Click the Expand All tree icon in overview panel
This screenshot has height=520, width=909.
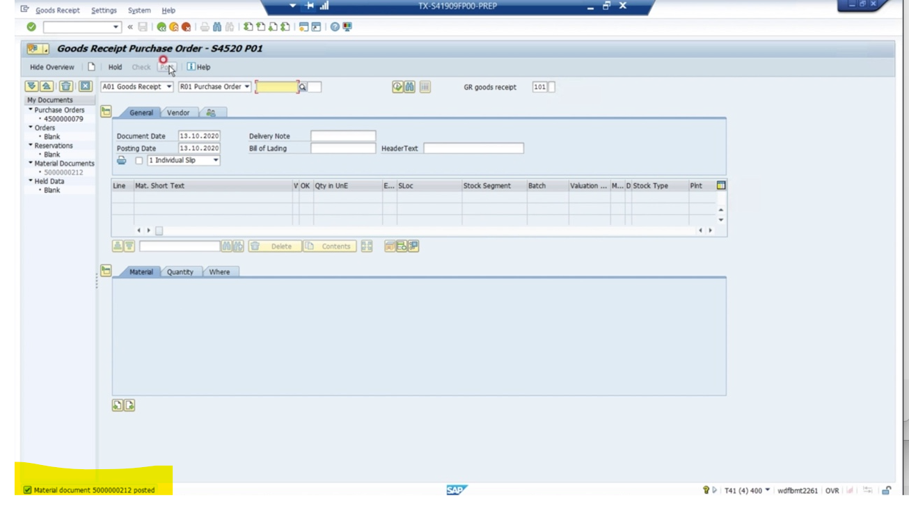(x=31, y=86)
